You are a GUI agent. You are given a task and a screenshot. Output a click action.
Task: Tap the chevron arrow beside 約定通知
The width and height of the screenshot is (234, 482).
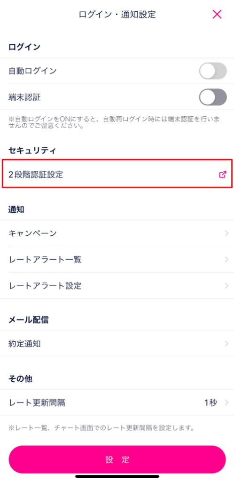click(x=226, y=344)
